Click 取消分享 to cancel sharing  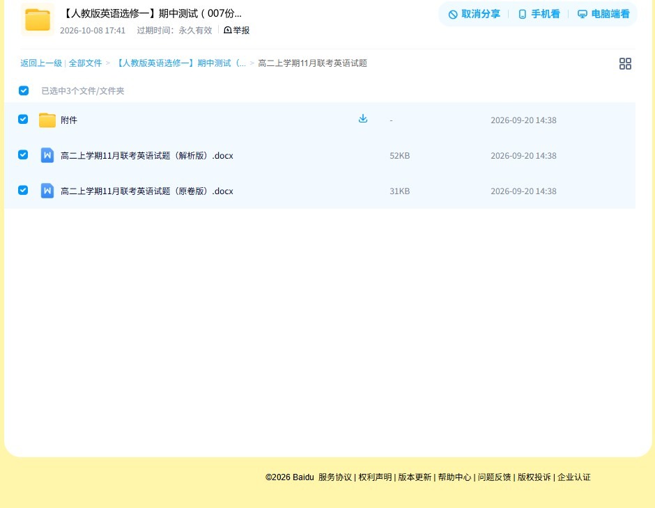(474, 14)
